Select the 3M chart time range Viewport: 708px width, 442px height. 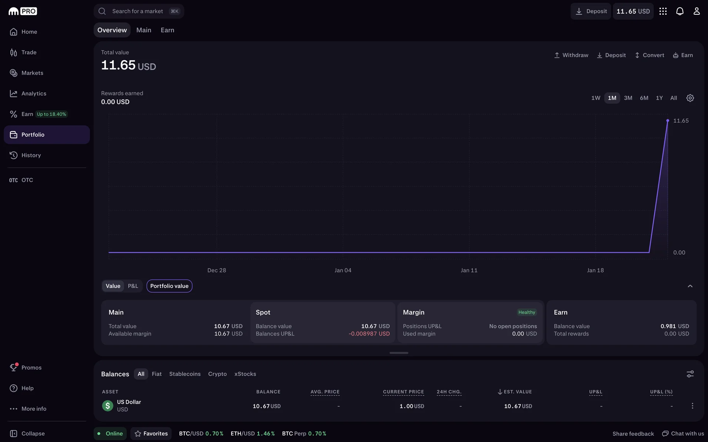coord(628,98)
